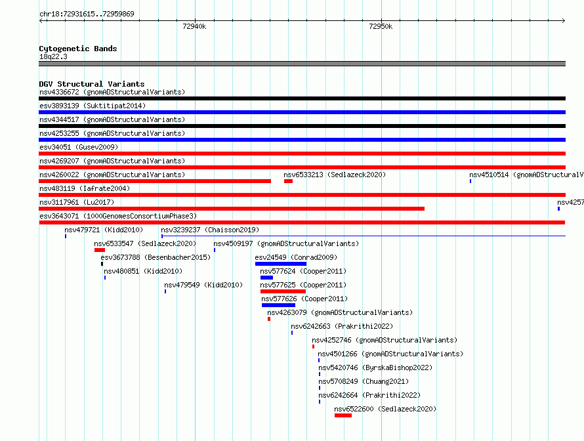Click the red bar of nsv4260022
The image size is (584, 441).
click(x=155, y=181)
